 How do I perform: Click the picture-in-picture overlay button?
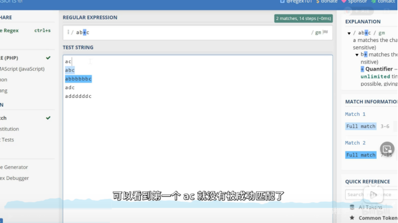(x=387, y=149)
